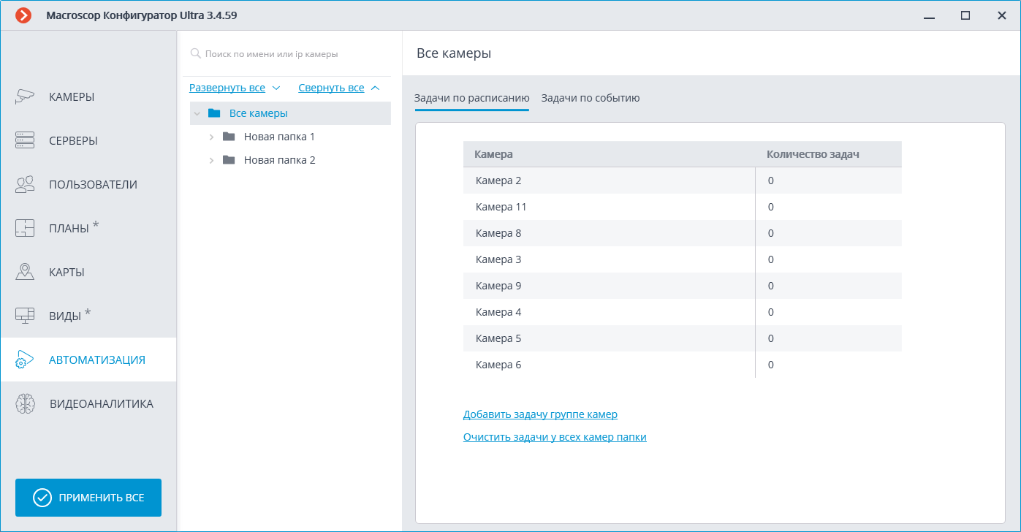
Task: Click the chevron next to Развернуть все
Action: click(276, 88)
